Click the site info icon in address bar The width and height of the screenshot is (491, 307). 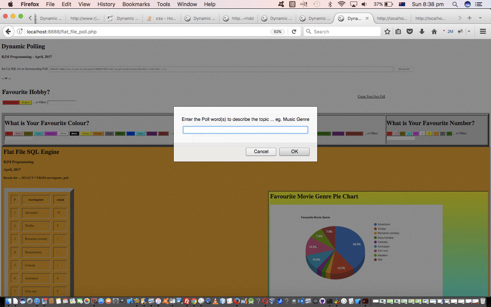click(x=20, y=31)
